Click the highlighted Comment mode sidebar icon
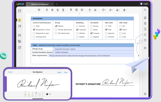 pos(19,20)
